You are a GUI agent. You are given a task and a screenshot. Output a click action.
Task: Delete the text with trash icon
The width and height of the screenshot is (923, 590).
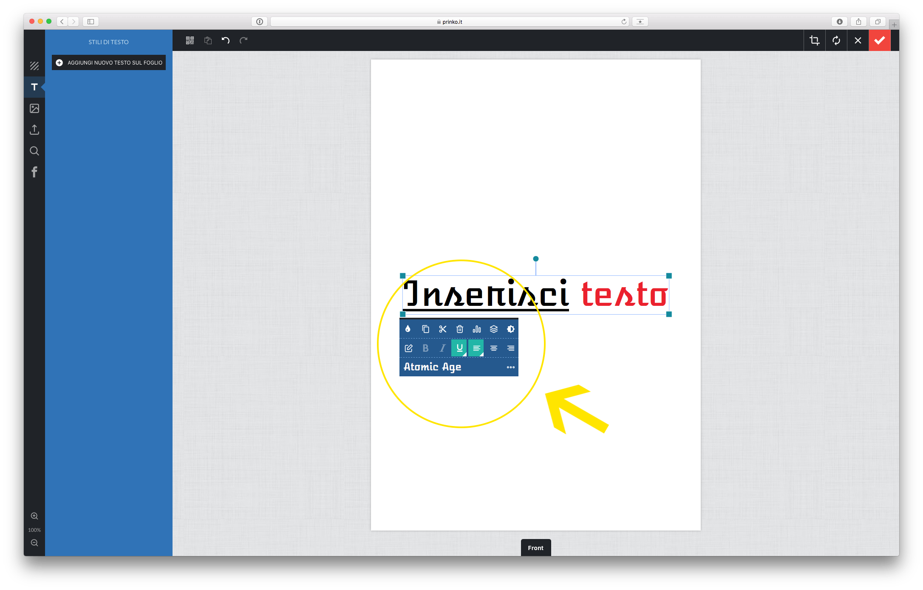coord(460,329)
